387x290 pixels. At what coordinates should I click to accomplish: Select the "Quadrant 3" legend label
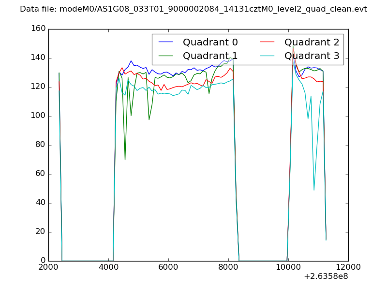point(312,56)
